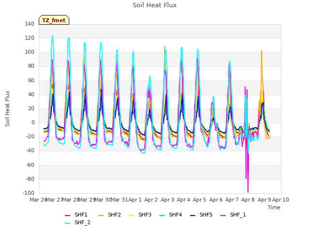
Task: Click the orange SHF2 peak on Apr 9
Action: pyautogui.click(x=262, y=51)
